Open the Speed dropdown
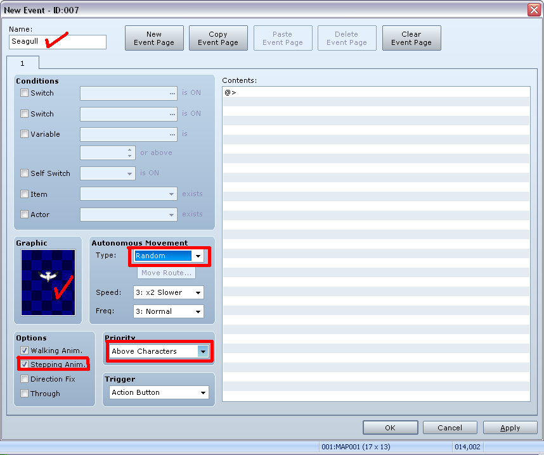544x455 pixels. click(169, 292)
